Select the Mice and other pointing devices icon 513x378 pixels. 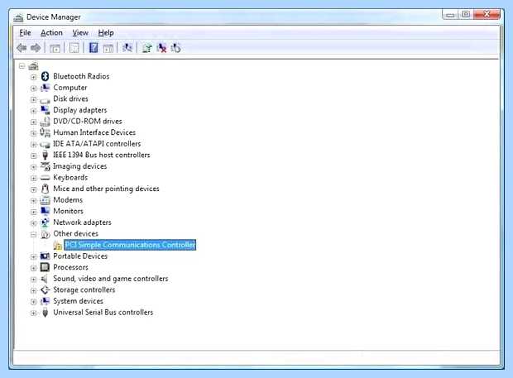point(46,189)
